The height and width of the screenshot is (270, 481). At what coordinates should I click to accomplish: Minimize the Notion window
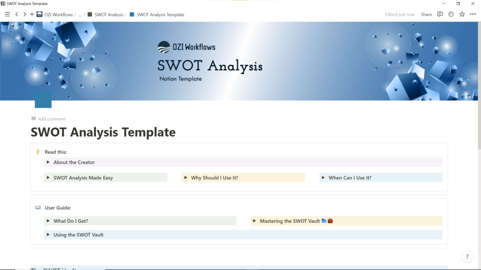(444, 4)
